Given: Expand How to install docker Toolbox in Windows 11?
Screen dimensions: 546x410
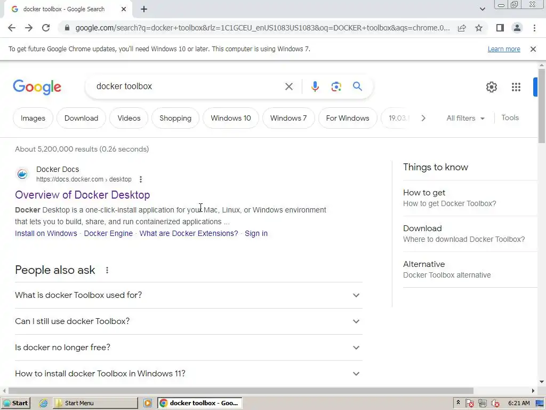Looking at the screenshot, I should (188, 374).
